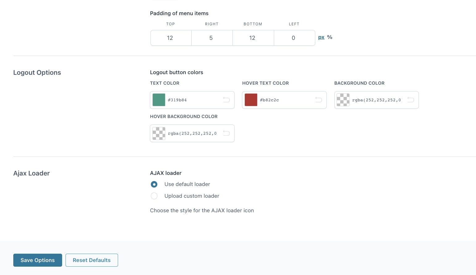Open the transparent Background Color swatch
The height and width of the screenshot is (275, 476).
tap(343, 100)
